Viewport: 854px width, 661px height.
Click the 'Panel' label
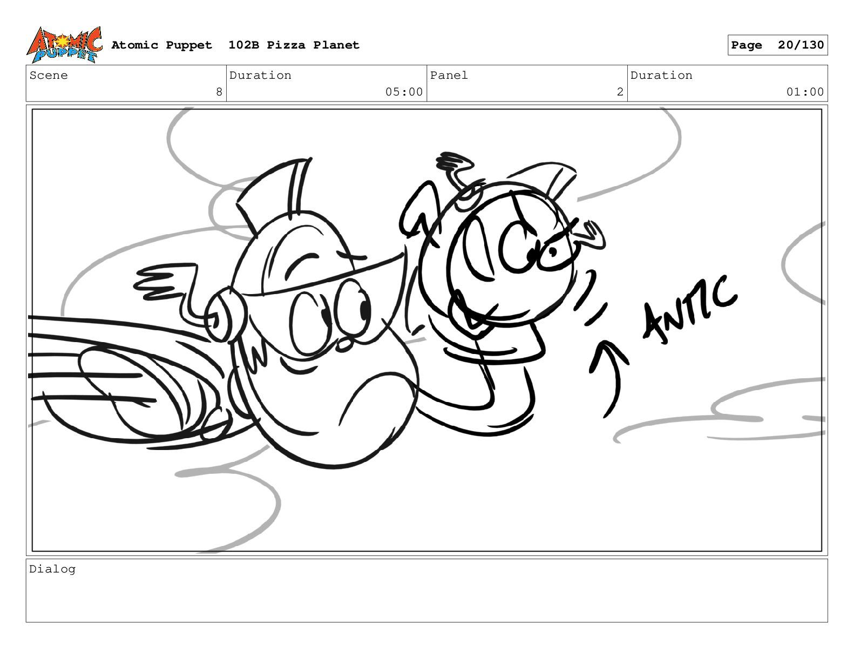tap(449, 76)
